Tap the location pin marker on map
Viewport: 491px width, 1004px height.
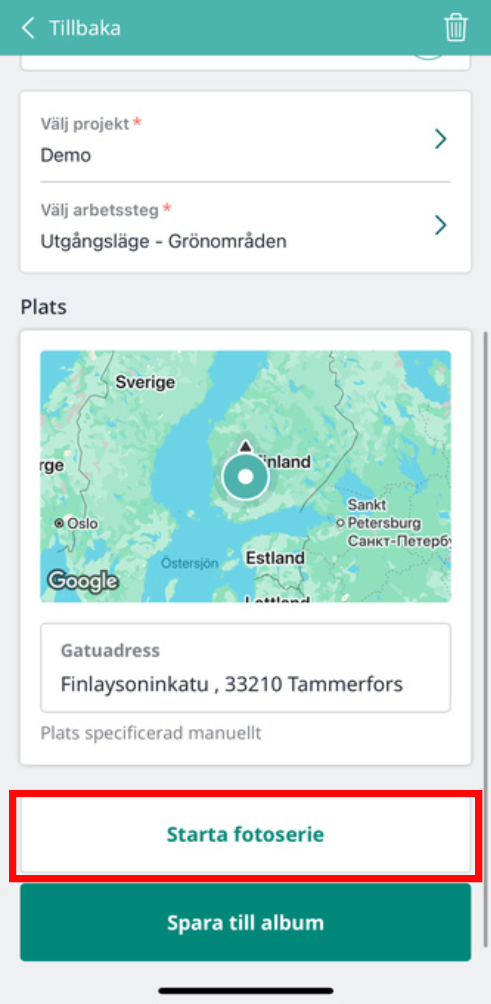click(245, 477)
